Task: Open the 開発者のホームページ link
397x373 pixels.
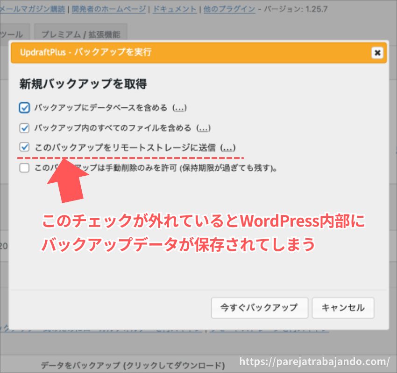Action: [x=110, y=9]
